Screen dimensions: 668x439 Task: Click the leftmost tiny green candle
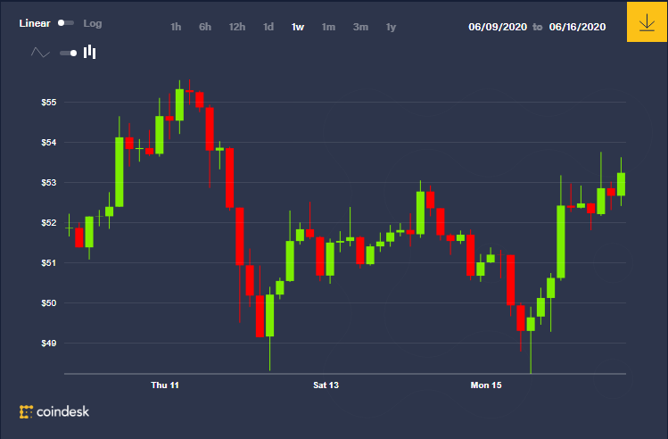(x=69, y=228)
